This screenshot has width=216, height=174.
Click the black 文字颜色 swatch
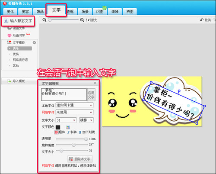tap(58, 127)
